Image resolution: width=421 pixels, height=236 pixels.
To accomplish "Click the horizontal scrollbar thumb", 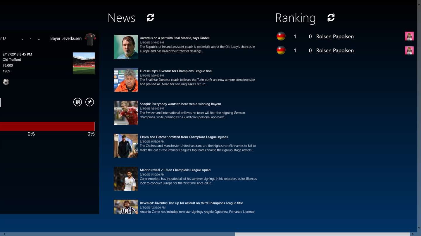I will tap(322, 234).
